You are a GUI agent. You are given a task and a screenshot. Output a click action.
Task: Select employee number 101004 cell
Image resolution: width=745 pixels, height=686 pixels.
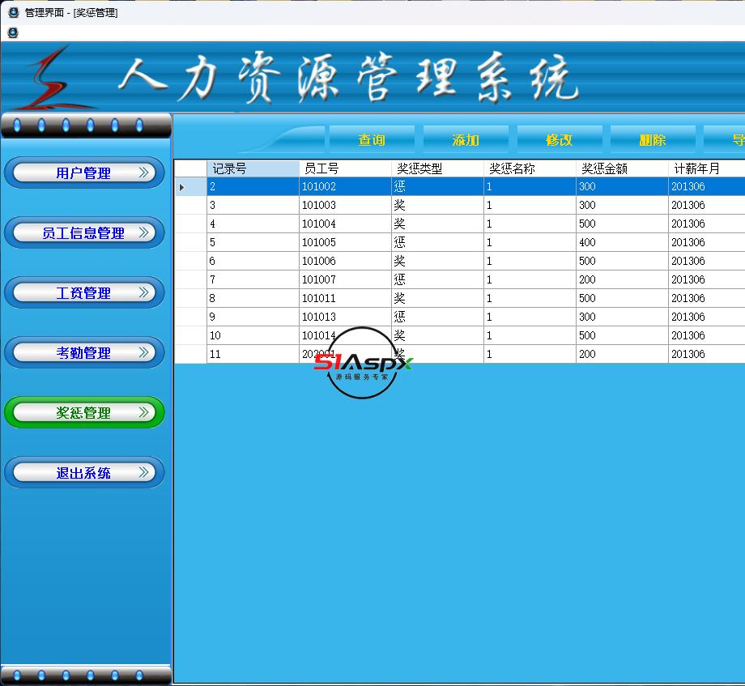pyautogui.click(x=345, y=224)
